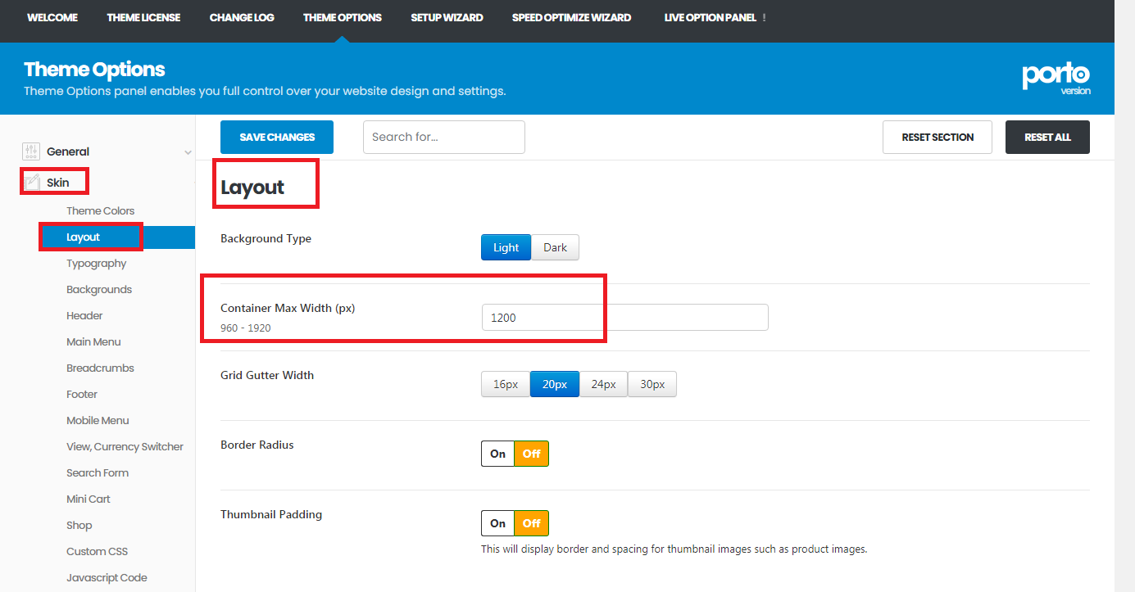Click the Background Type label
The height and width of the screenshot is (592, 1135).
tap(266, 239)
